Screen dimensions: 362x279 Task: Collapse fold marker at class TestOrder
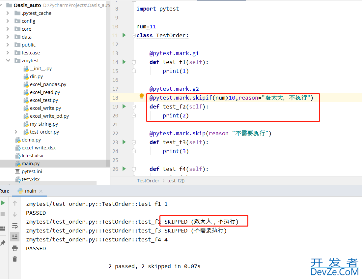click(134, 35)
